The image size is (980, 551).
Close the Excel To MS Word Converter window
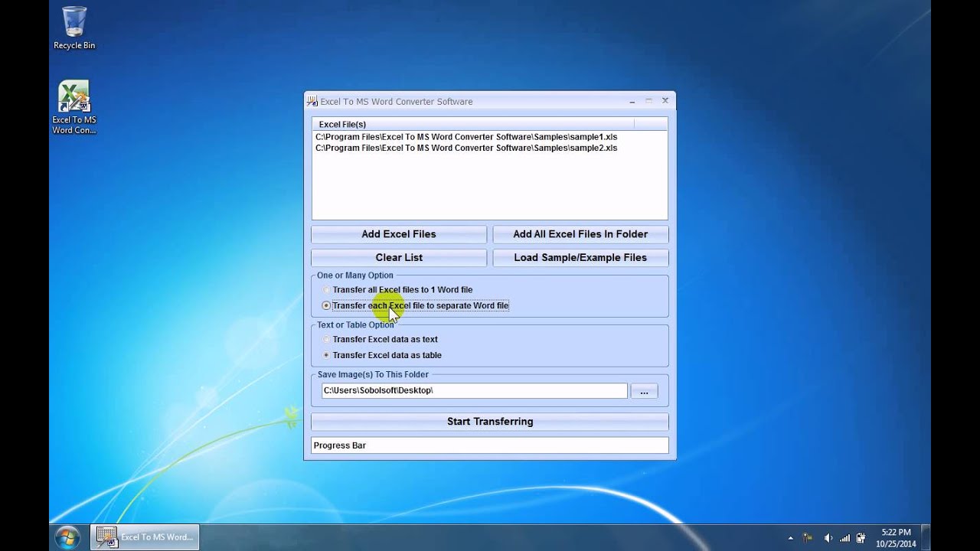[665, 100]
